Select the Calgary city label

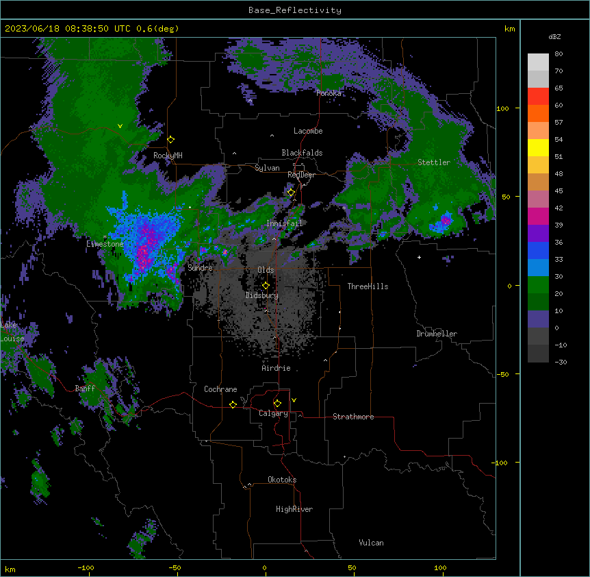(x=274, y=413)
